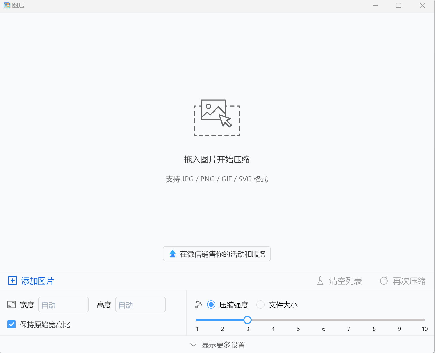Toggle the 保持原始宽高比 checkbox
435x353 pixels.
(x=12, y=325)
